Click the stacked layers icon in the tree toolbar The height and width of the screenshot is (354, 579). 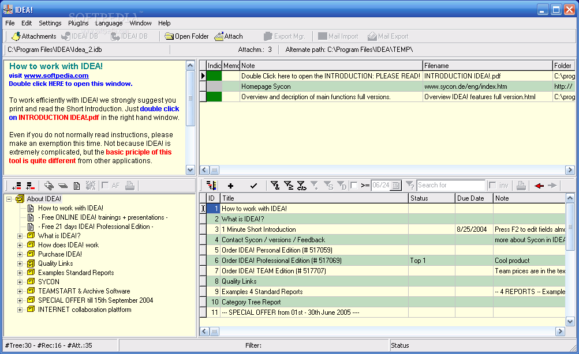click(x=63, y=186)
